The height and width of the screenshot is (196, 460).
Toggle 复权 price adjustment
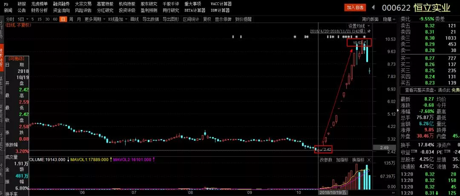click(207, 19)
